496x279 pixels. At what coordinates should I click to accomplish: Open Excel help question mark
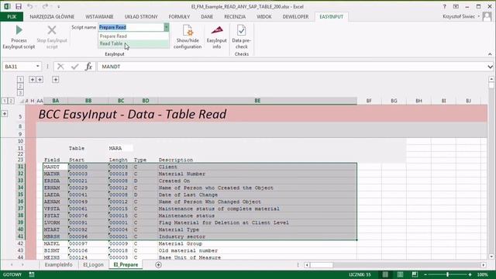point(444,6)
